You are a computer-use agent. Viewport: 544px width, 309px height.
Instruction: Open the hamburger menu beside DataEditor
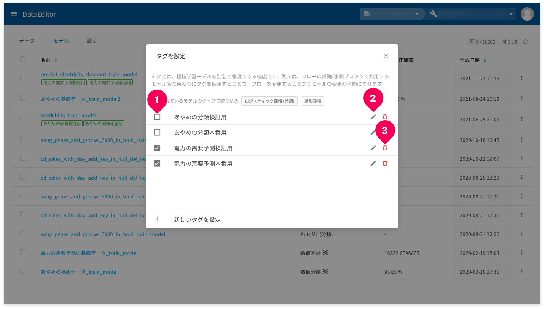[14, 14]
